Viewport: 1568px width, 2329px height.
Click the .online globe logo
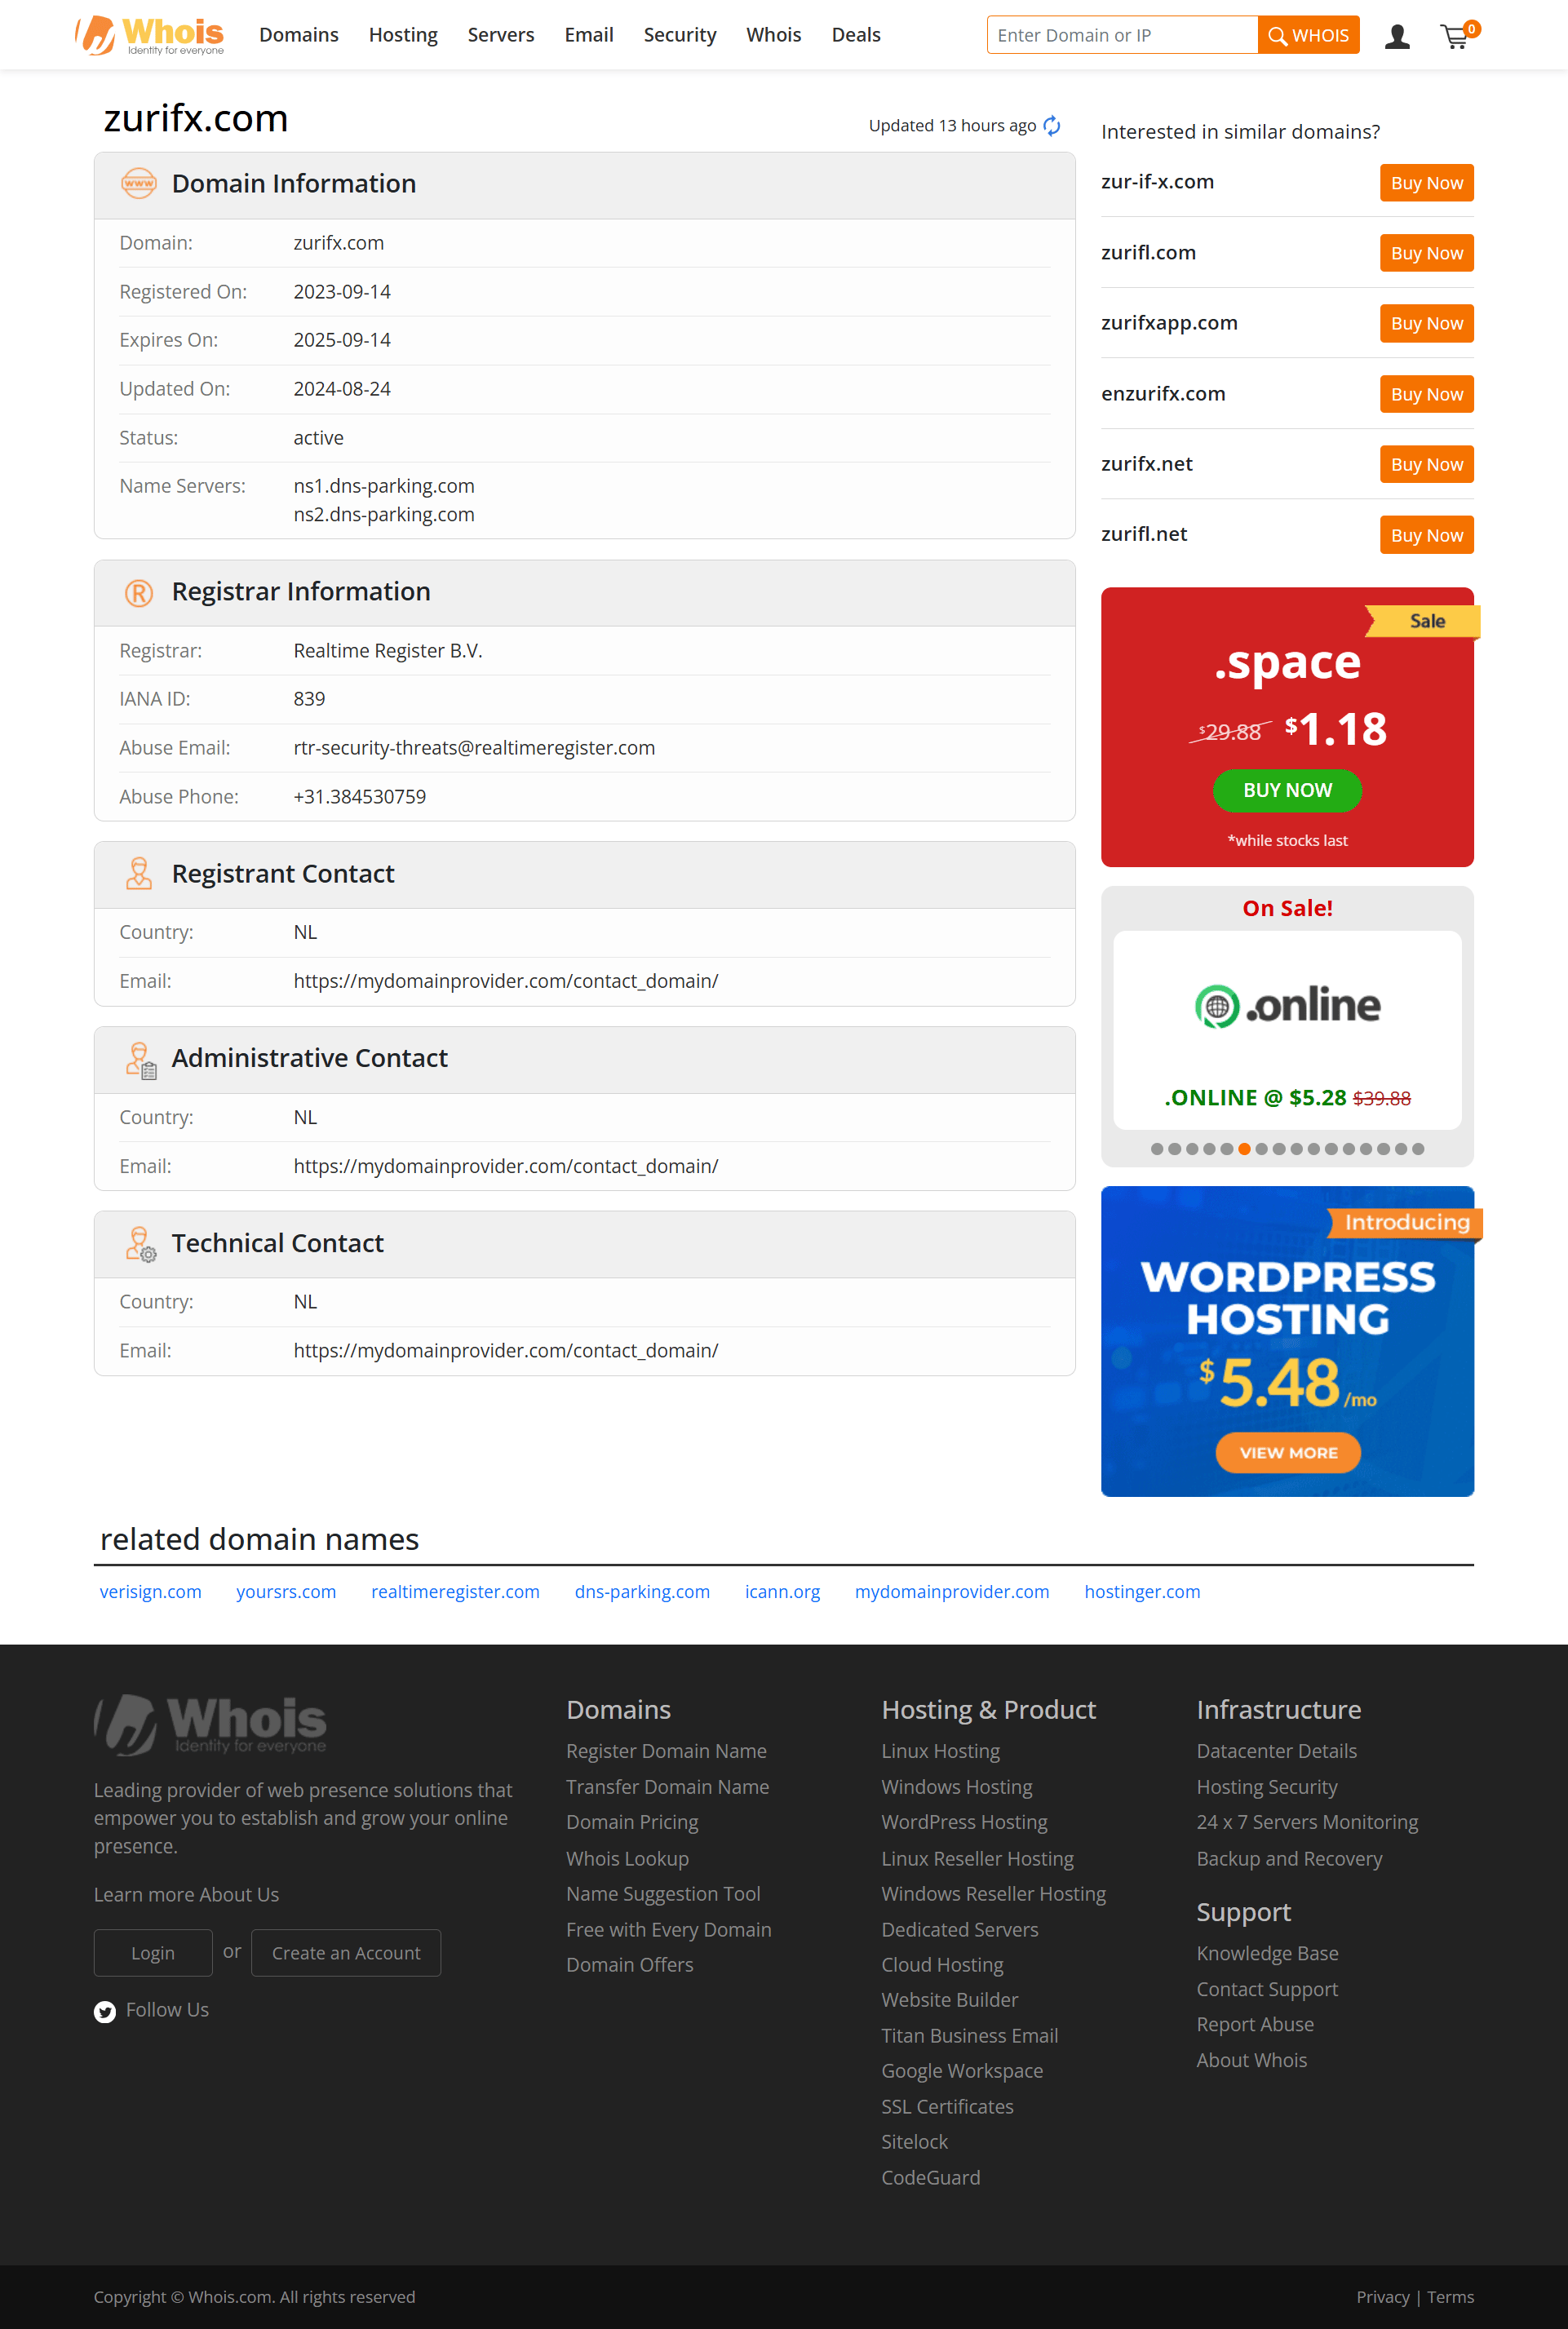tap(1288, 1006)
